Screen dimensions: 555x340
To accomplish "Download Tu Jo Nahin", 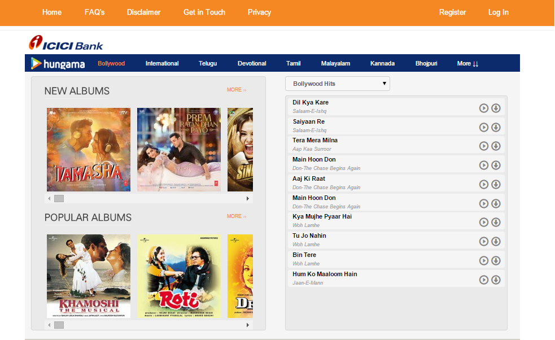I will (496, 241).
